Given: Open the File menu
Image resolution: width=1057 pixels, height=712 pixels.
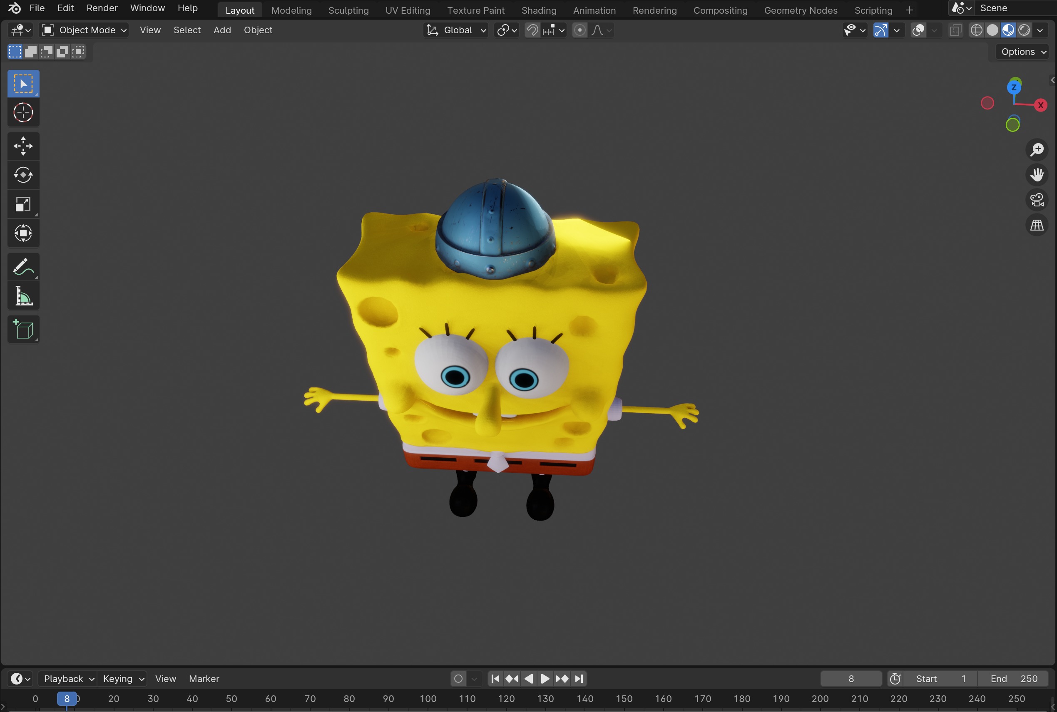Looking at the screenshot, I should (x=37, y=8).
